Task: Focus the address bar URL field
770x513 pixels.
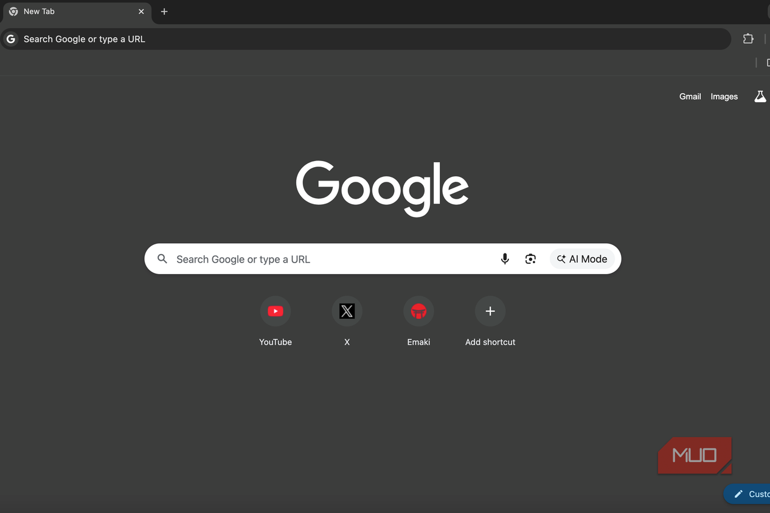Action: coord(366,39)
